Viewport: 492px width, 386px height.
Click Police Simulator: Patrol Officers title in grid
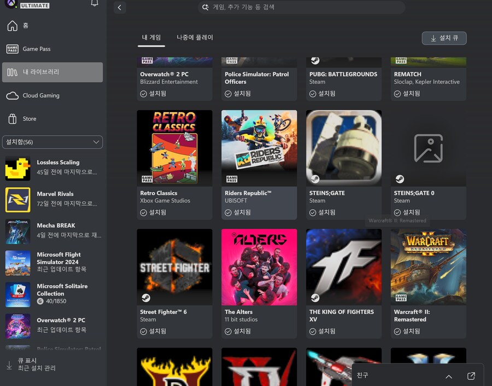click(x=257, y=78)
